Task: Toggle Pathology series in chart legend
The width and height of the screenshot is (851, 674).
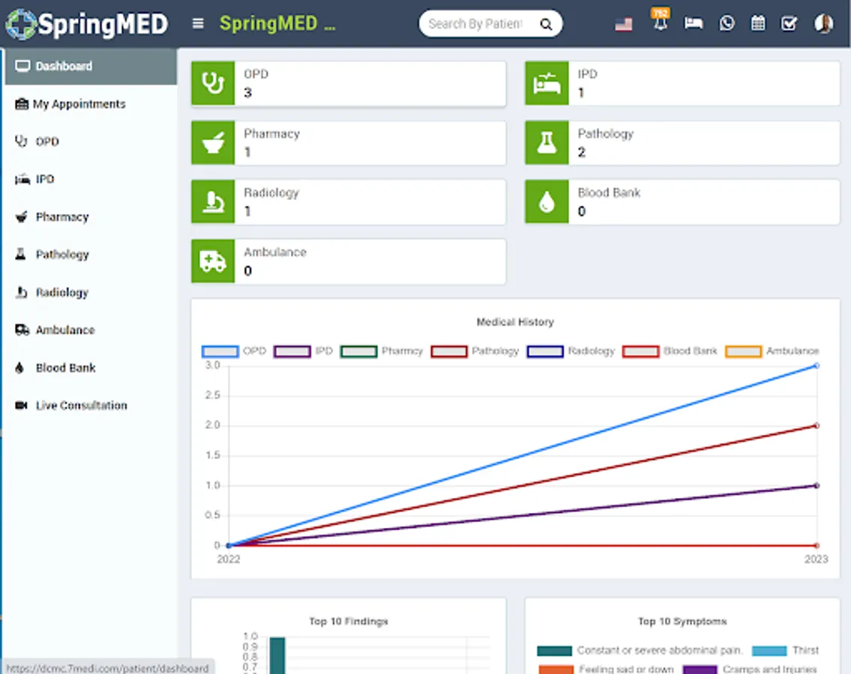Action: [x=475, y=351]
